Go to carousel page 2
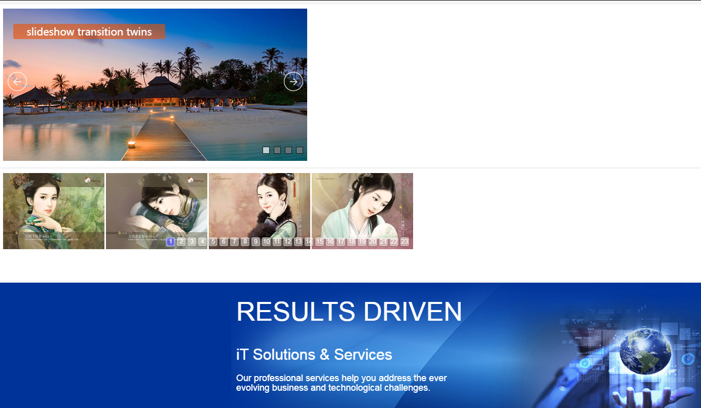Screen dimensions: 701x408 point(181,242)
